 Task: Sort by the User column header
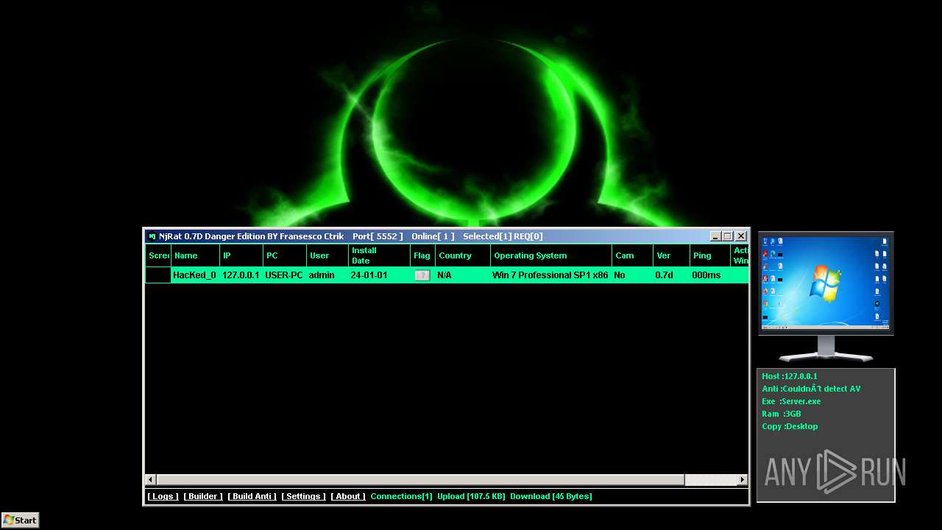pos(327,255)
